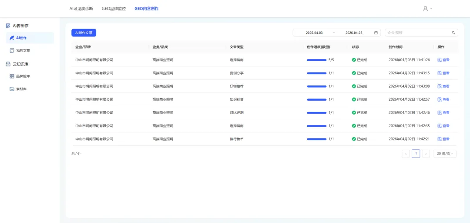Click the 企业/品牌 search input field
470x223 pixels.
pos(421,33)
